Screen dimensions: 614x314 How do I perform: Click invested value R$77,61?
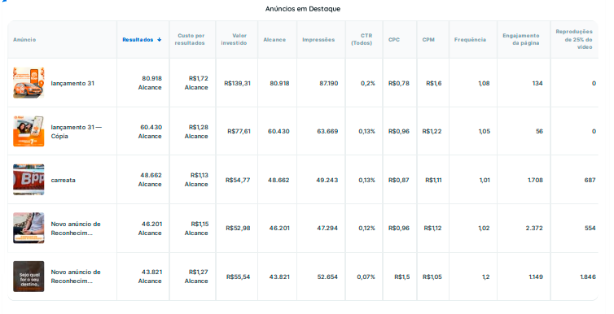(x=239, y=132)
